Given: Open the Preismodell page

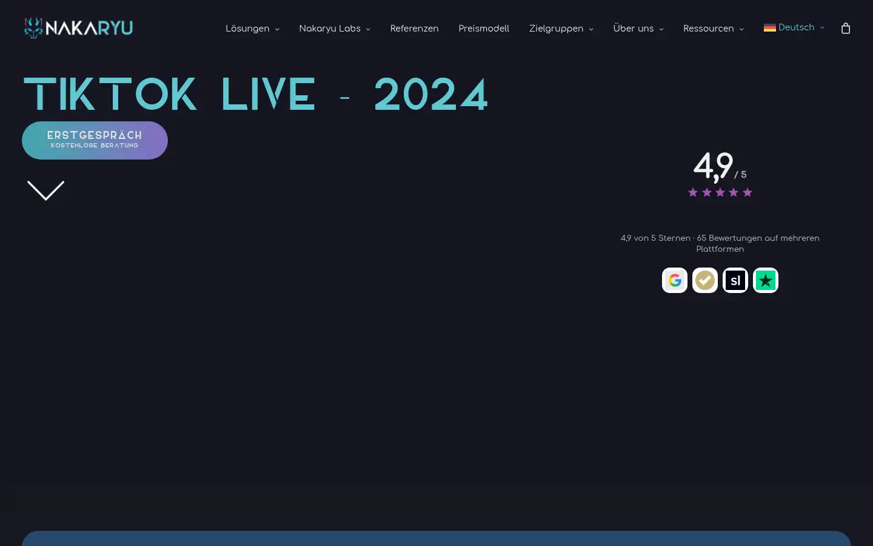Looking at the screenshot, I should 484,29.
